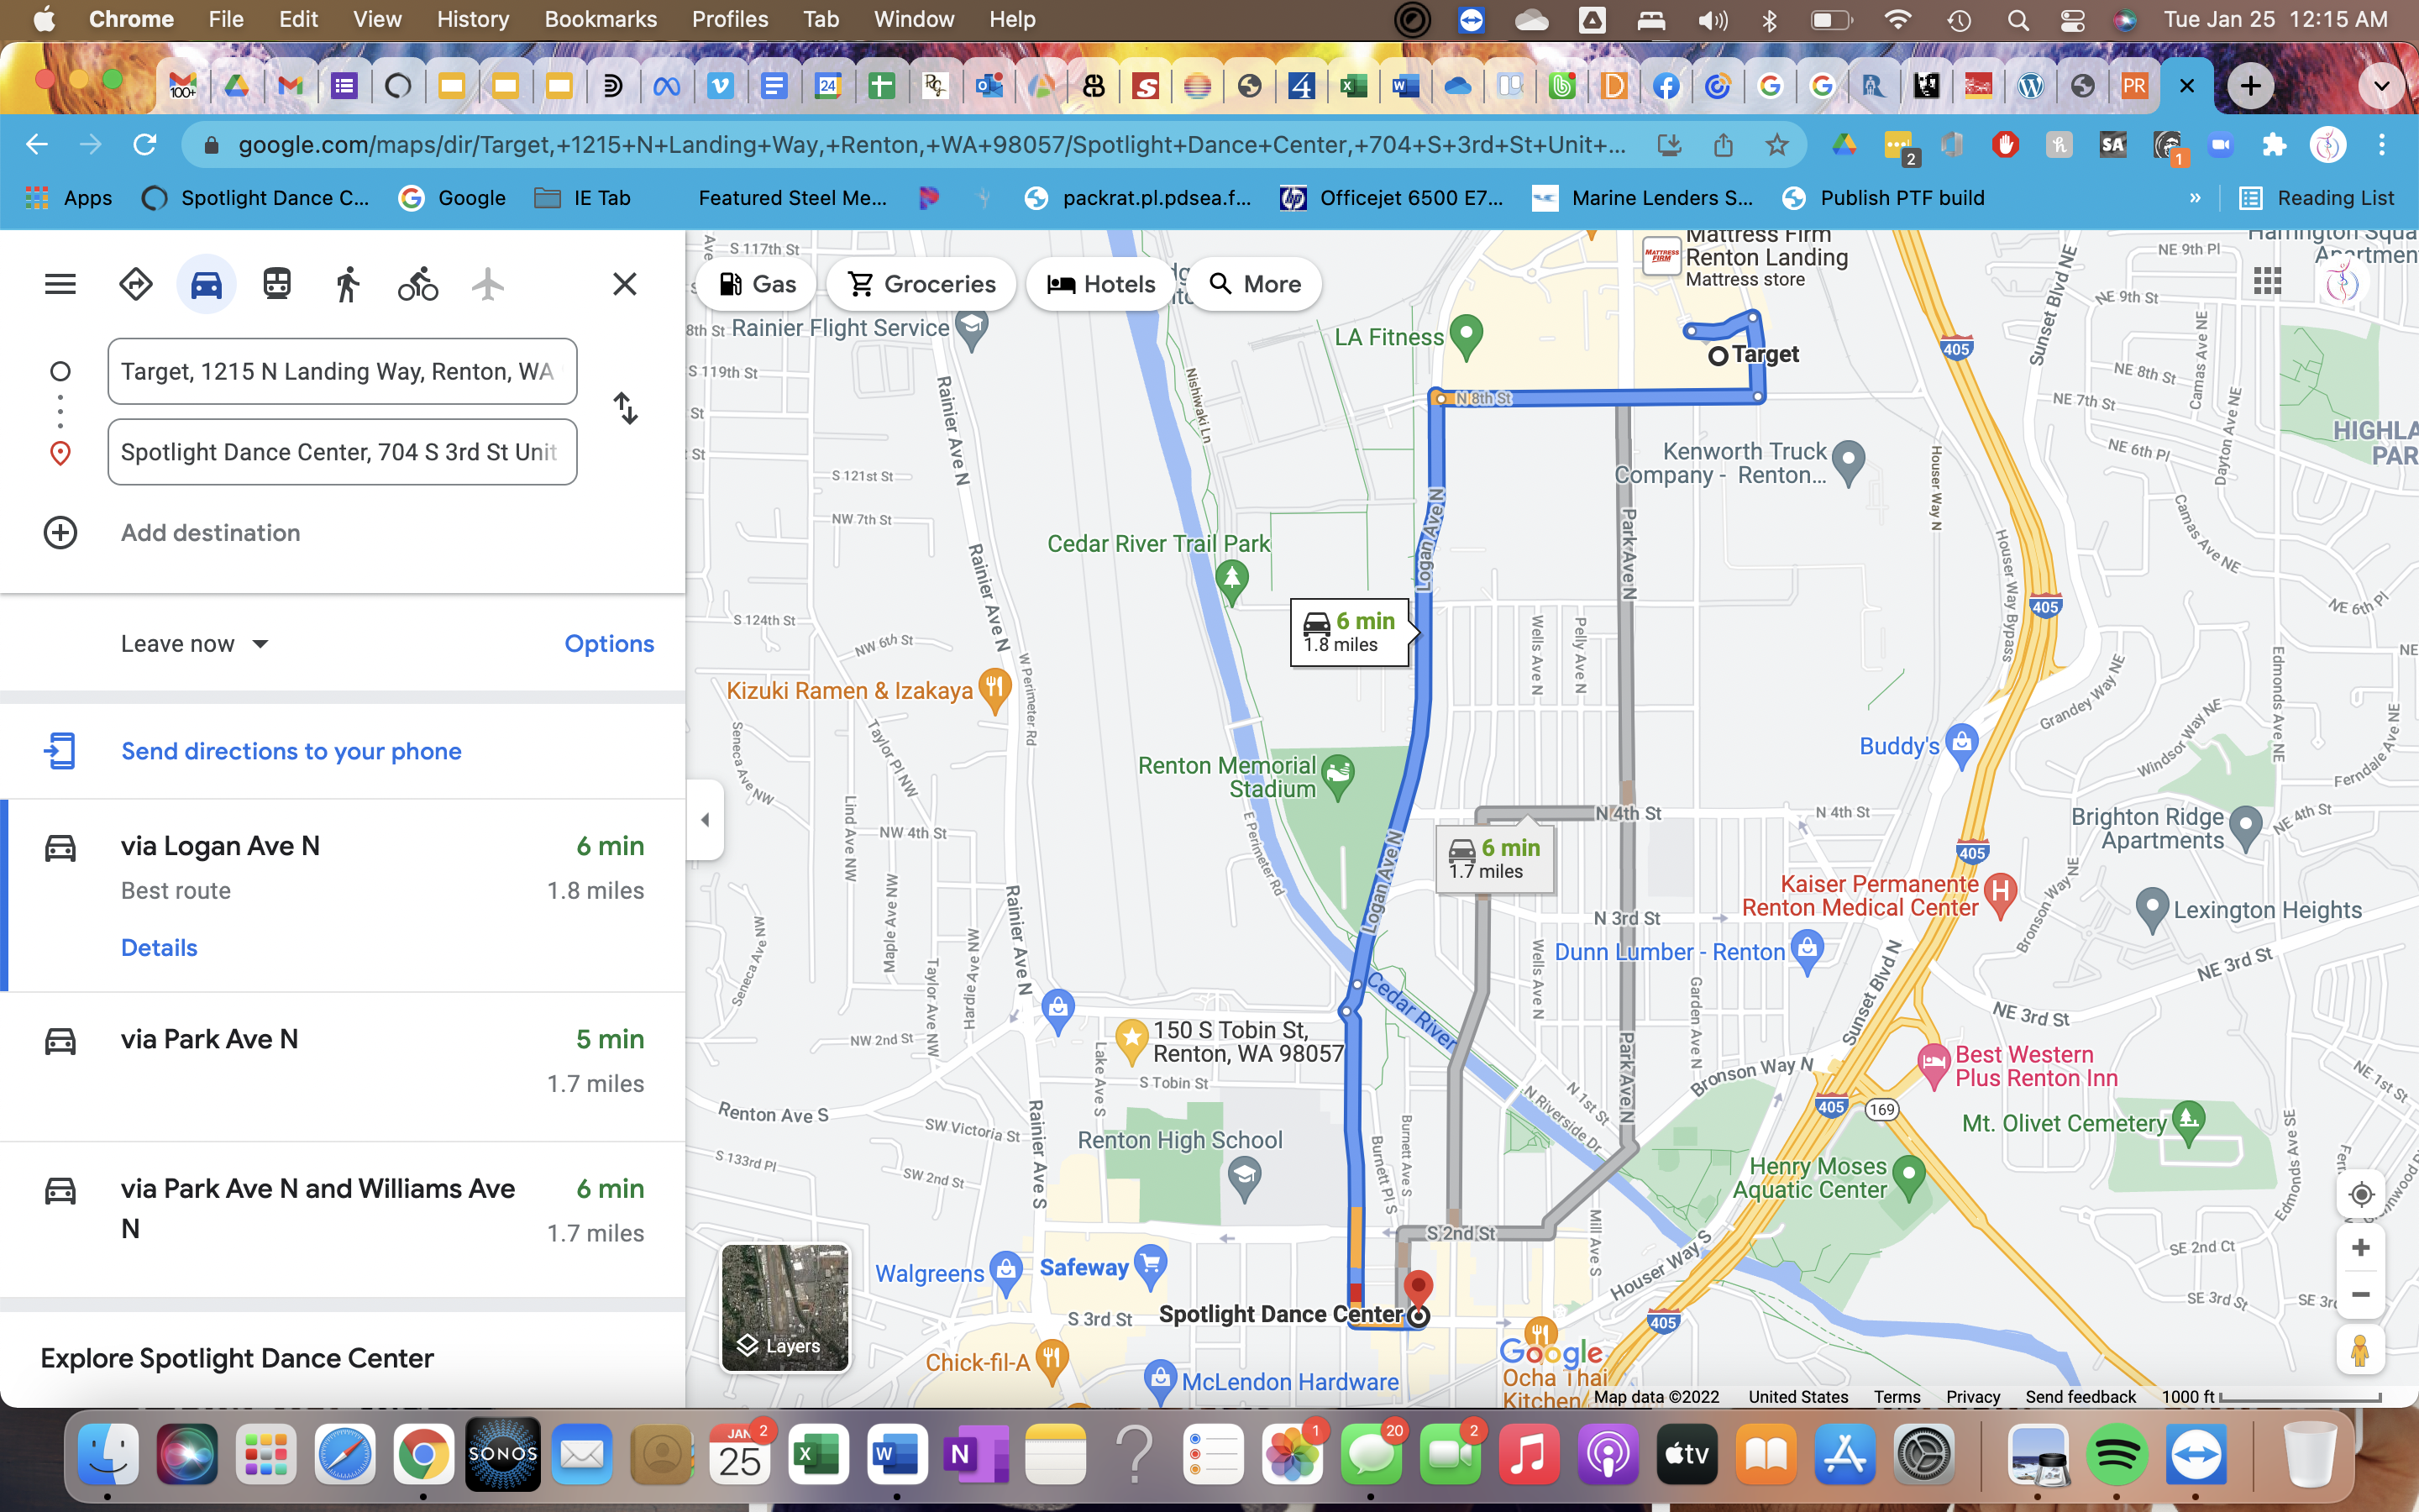
Task: Click the 150 S Tobin St star marker
Action: 1131,1042
